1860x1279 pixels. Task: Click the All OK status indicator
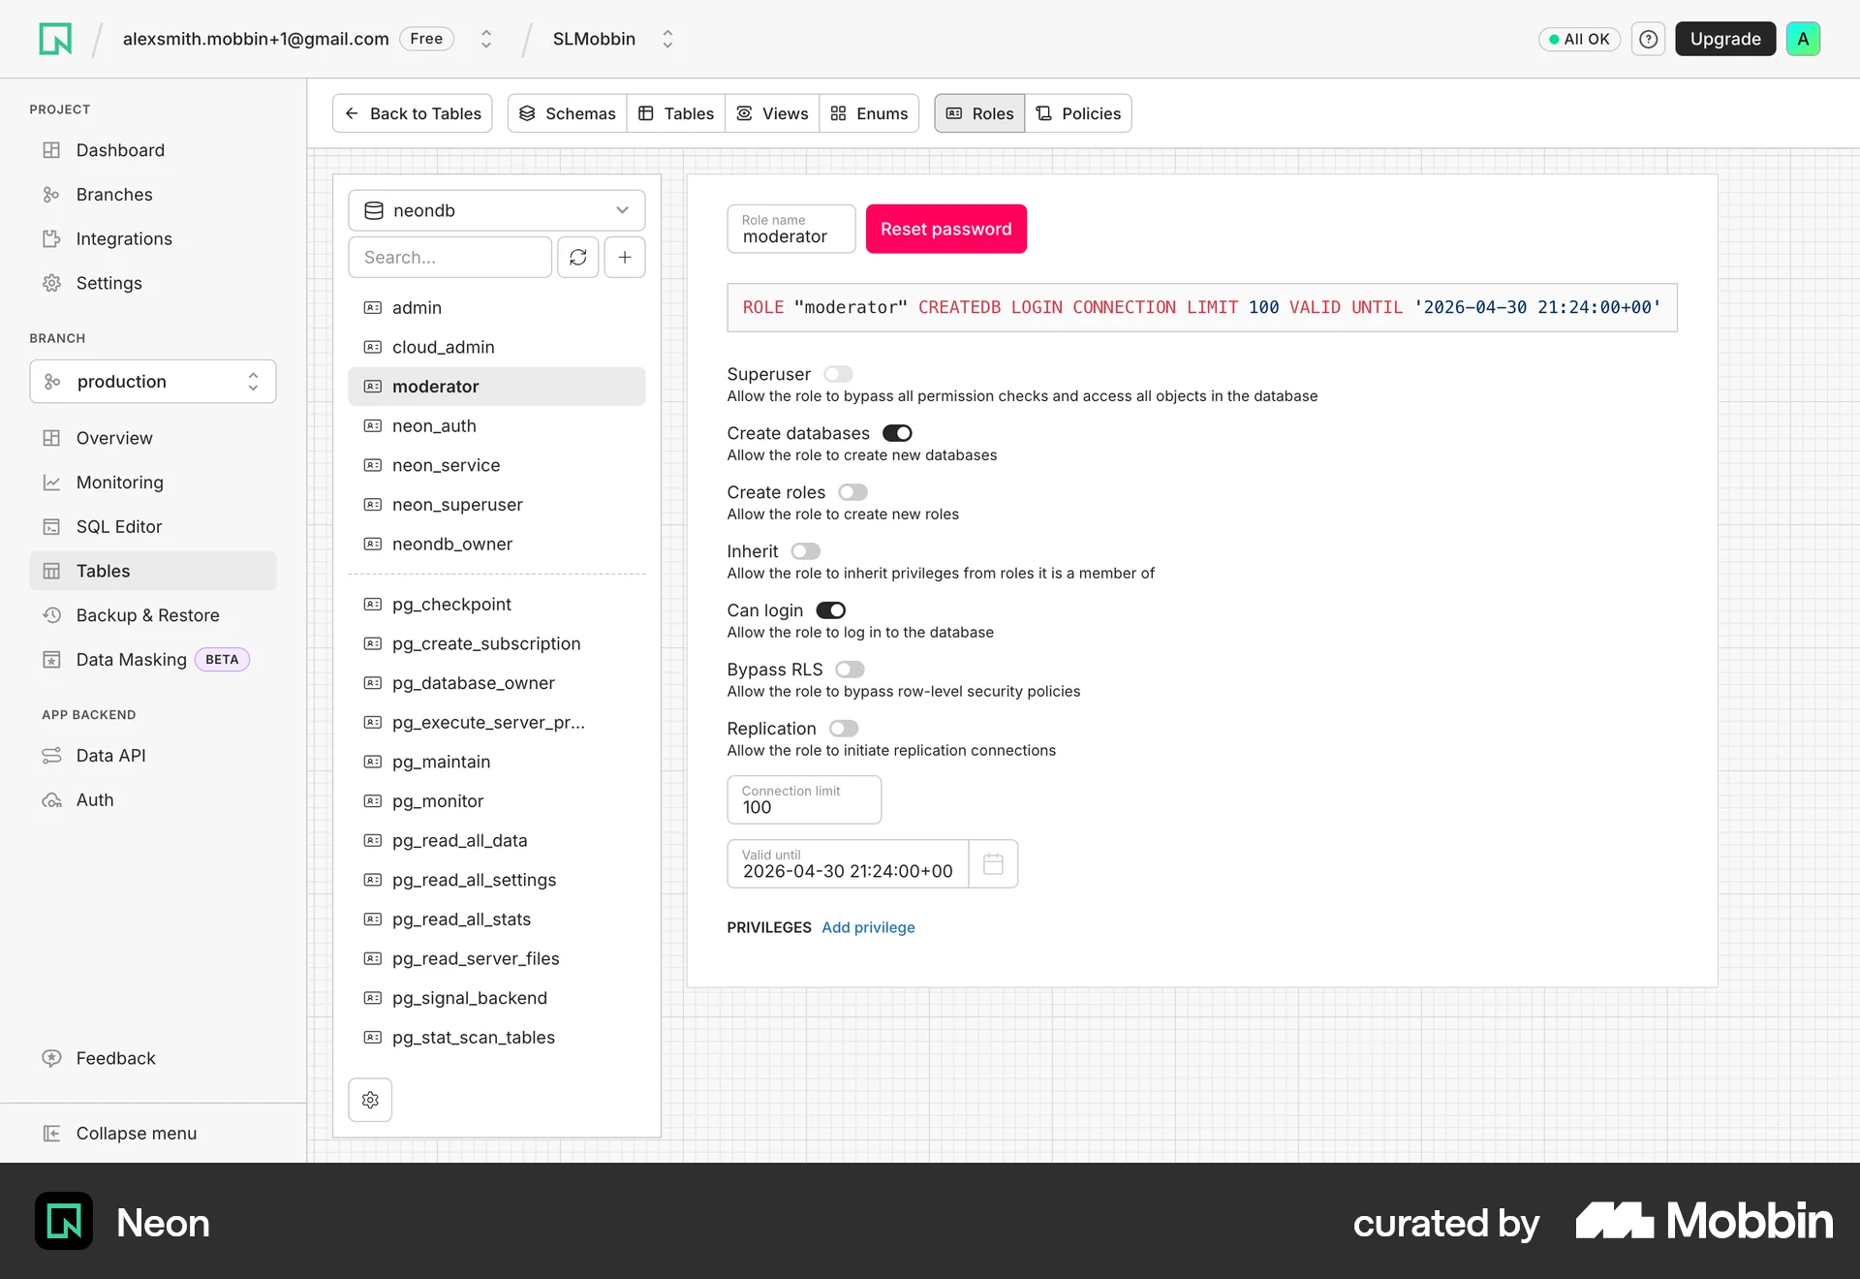(x=1579, y=39)
